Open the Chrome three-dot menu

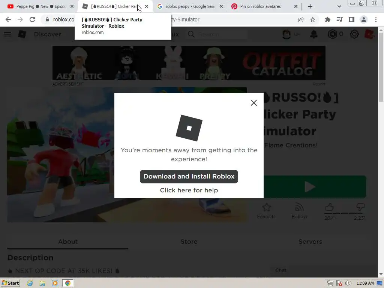[x=376, y=19]
